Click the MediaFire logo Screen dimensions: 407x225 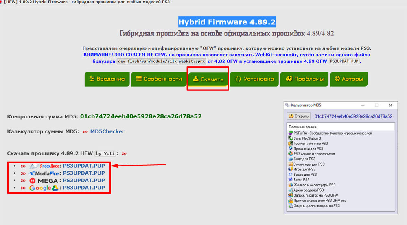pyautogui.click(x=44, y=173)
